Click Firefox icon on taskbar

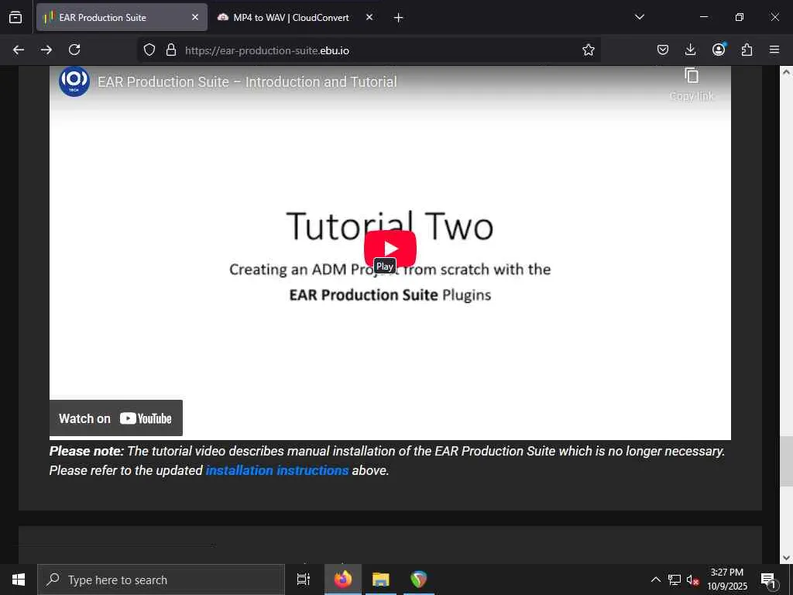pos(343,580)
